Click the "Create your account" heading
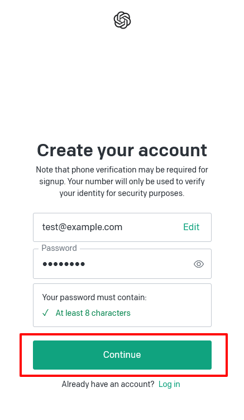244x420 pixels. [x=122, y=150]
